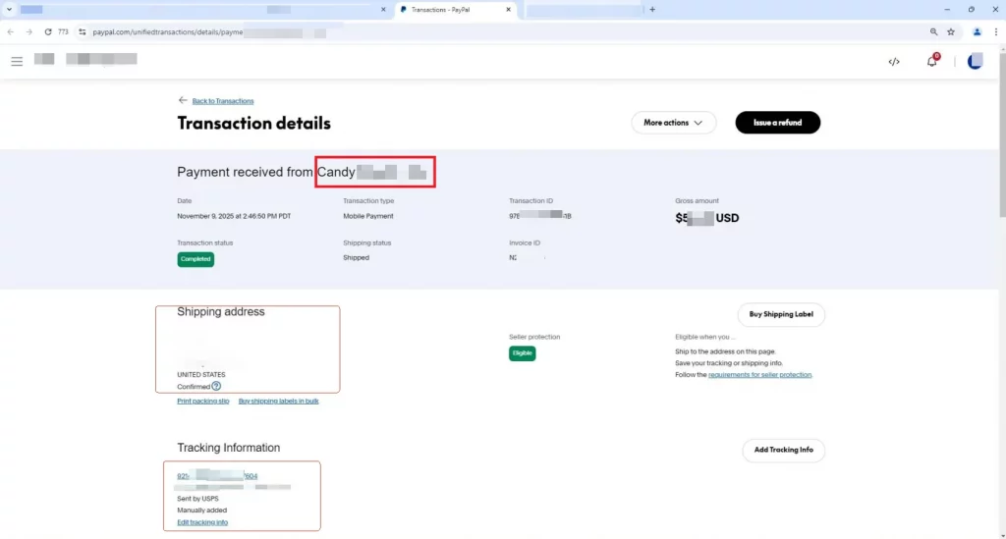Click the back arrow to Transactions
1006x539 pixels.
183,100
